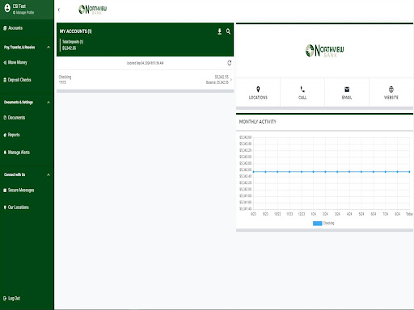
Task: Refresh account balances with the reload icon
Action: 230,63
